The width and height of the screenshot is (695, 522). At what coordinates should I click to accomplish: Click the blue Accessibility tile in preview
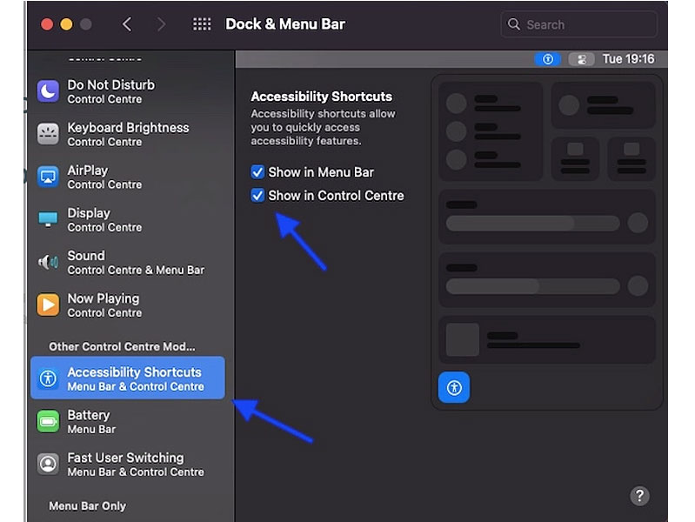click(453, 387)
